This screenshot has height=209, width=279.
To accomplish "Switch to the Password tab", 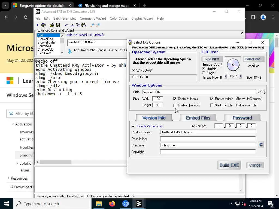I will pos(242,118).
